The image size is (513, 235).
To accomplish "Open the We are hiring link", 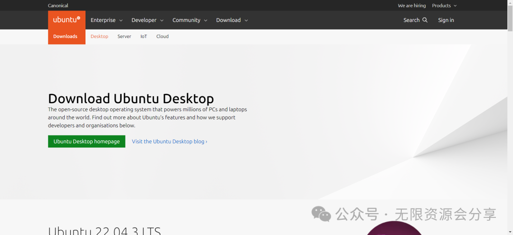I will 411,6.
